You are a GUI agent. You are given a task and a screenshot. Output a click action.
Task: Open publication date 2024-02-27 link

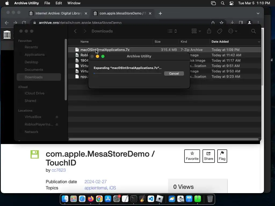tap(96, 182)
